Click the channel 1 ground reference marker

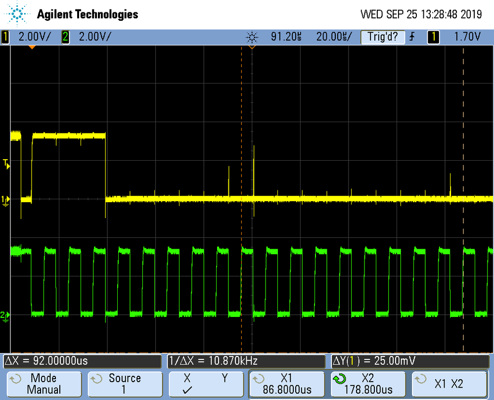tap(5, 200)
